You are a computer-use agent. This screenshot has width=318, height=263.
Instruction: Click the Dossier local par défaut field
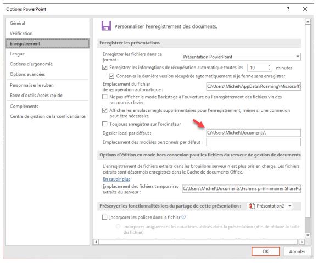pos(254,133)
